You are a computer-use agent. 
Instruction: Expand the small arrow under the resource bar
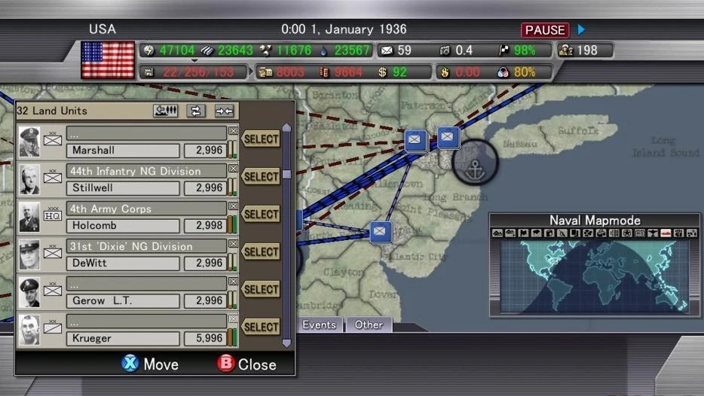click(194, 60)
